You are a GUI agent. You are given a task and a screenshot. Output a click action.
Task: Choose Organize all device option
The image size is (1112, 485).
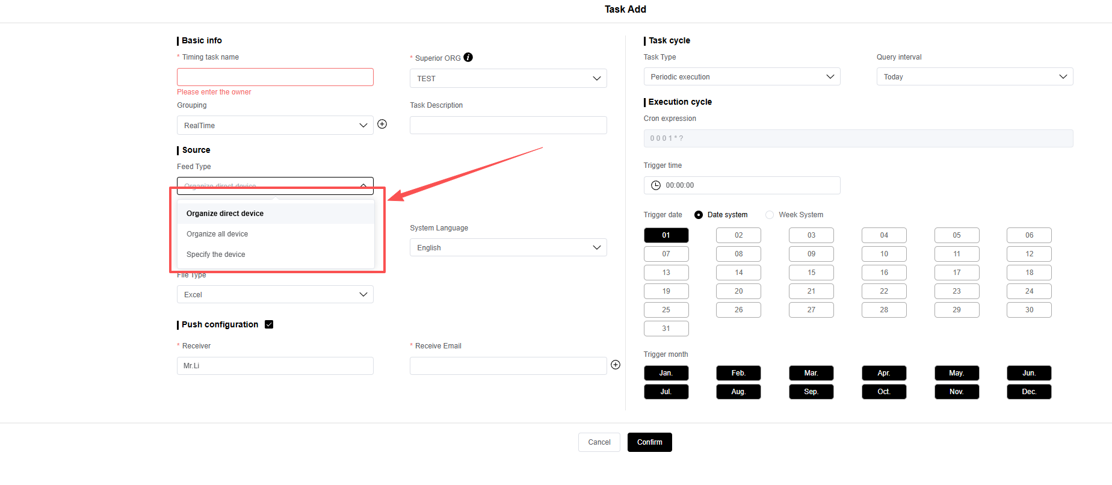click(x=217, y=234)
